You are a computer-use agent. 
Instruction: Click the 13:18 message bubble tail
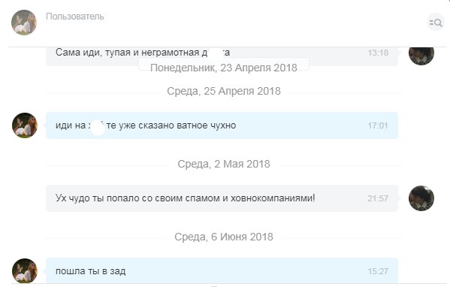[x=400, y=53]
